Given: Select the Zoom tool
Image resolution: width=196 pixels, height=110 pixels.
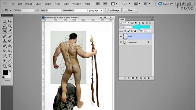Looking at the screenshot, I should click(10, 66).
